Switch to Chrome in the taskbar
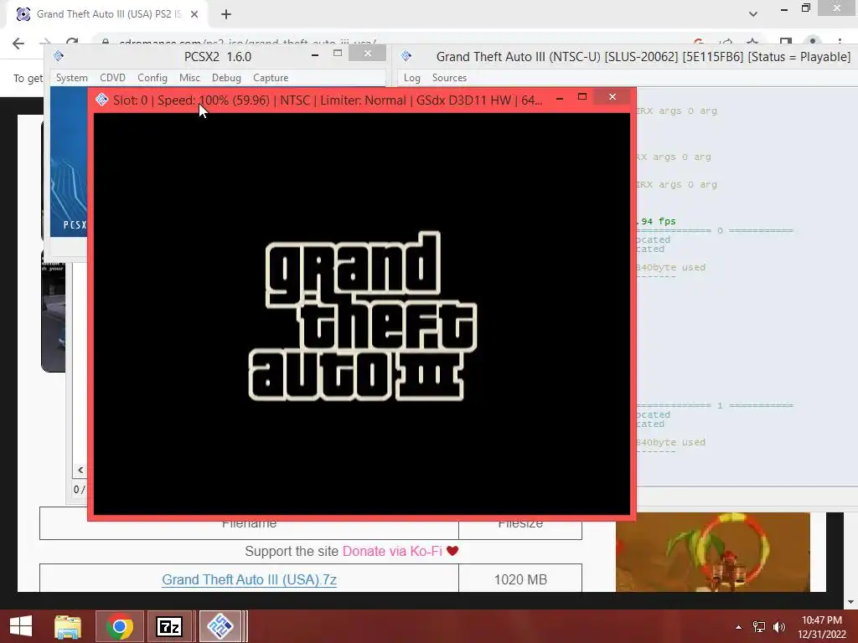858x643 pixels. pyautogui.click(x=119, y=626)
